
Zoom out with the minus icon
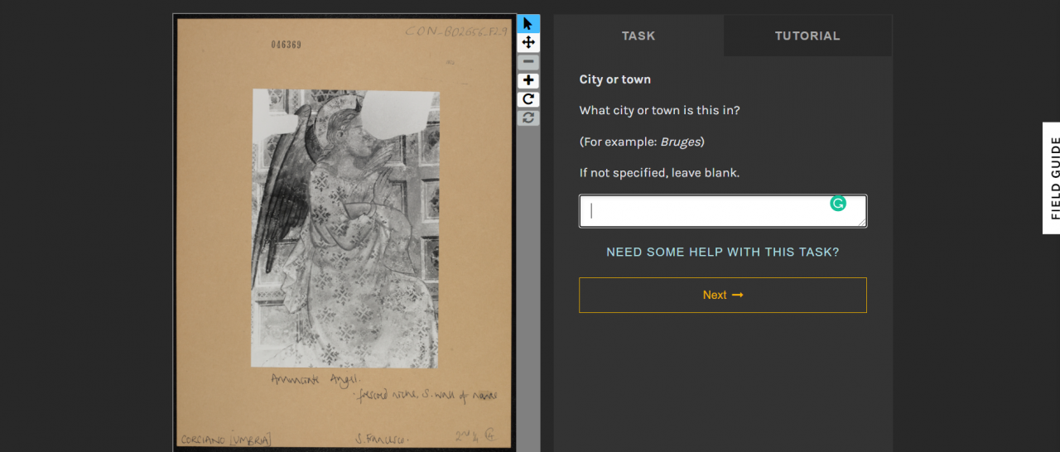pyautogui.click(x=528, y=62)
